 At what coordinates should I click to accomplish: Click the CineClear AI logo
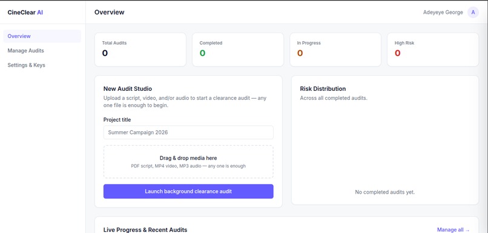[25, 13]
